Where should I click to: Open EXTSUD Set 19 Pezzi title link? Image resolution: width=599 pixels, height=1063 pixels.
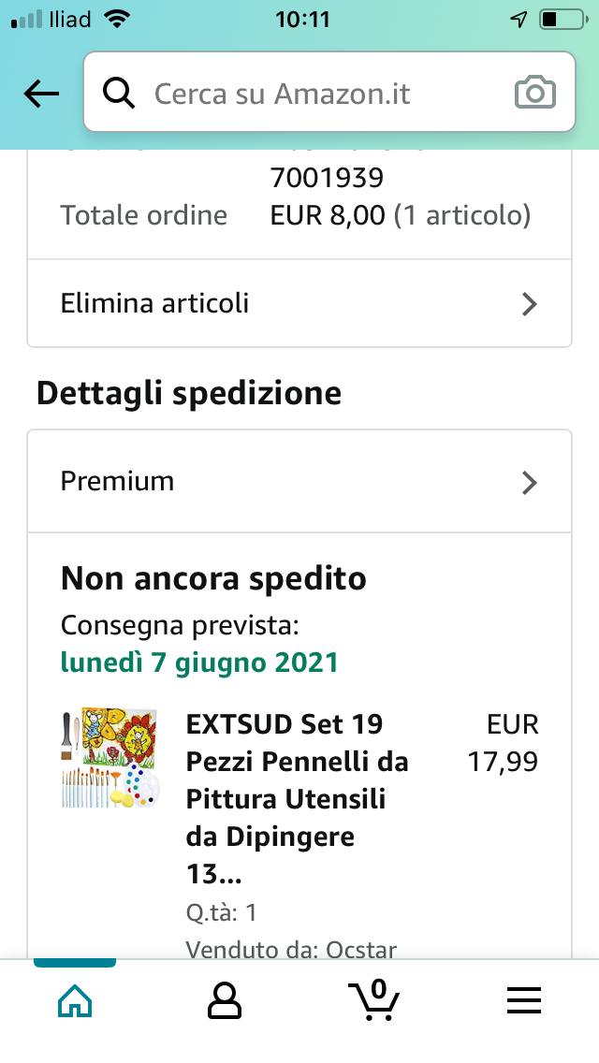click(x=297, y=799)
